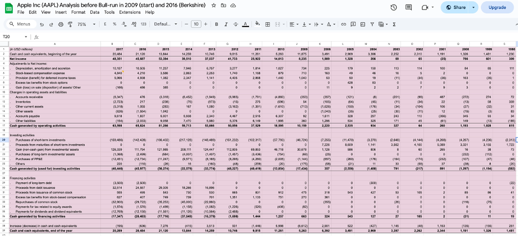Image resolution: width=518 pixels, height=236 pixels.
Task: Open the text color picker
Action: click(245, 24)
